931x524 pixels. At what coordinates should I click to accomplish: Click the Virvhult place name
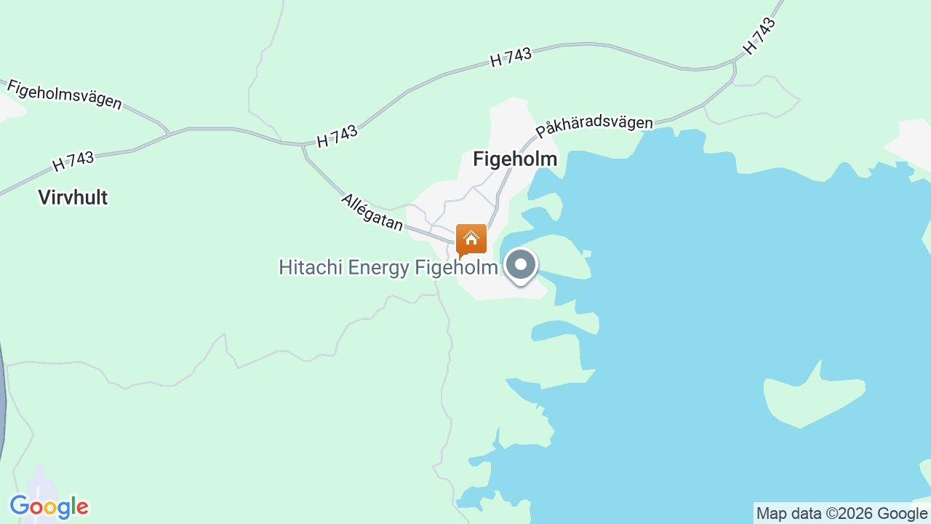click(73, 197)
